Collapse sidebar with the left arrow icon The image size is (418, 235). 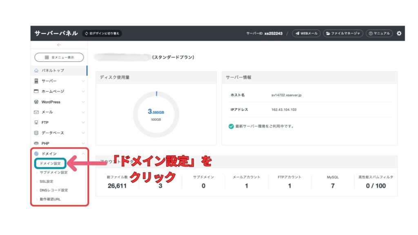pos(59,45)
